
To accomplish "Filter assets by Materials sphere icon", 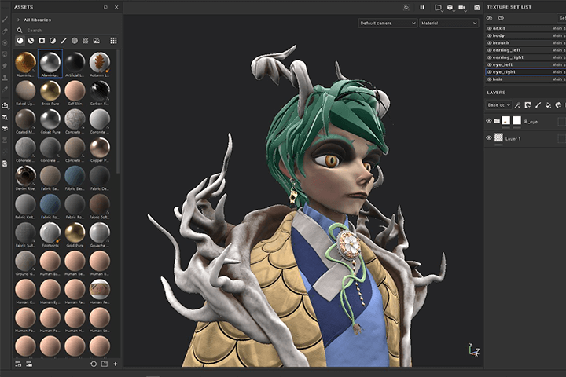I will point(20,41).
